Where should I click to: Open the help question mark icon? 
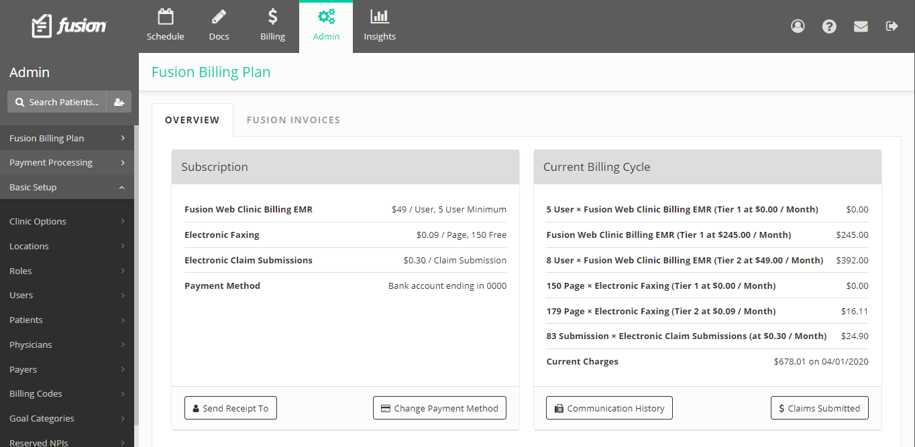(829, 26)
